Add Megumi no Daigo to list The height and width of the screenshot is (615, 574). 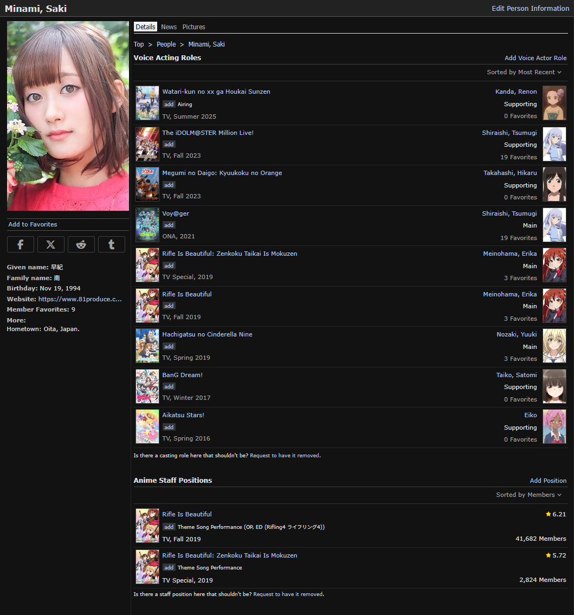pos(169,185)
